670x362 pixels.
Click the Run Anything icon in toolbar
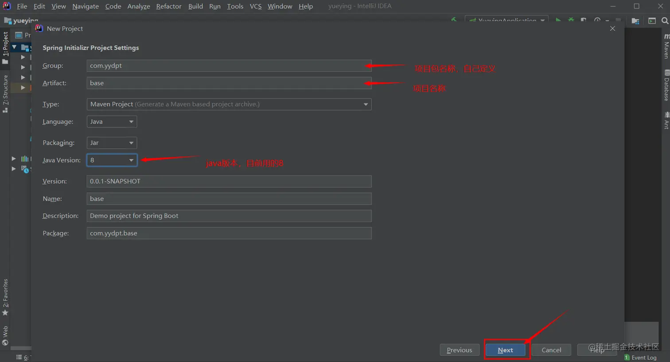[652, 21]
